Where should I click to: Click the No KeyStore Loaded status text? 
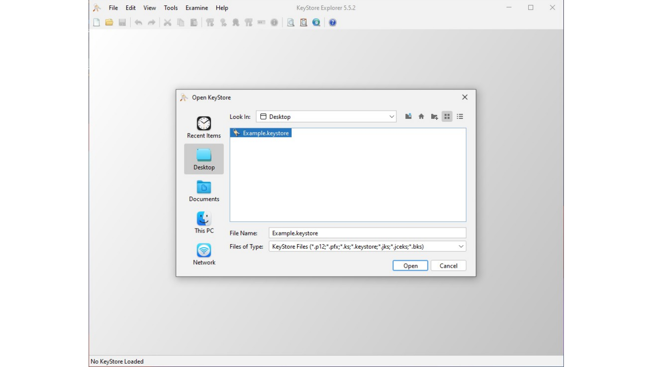coord(117,362)
